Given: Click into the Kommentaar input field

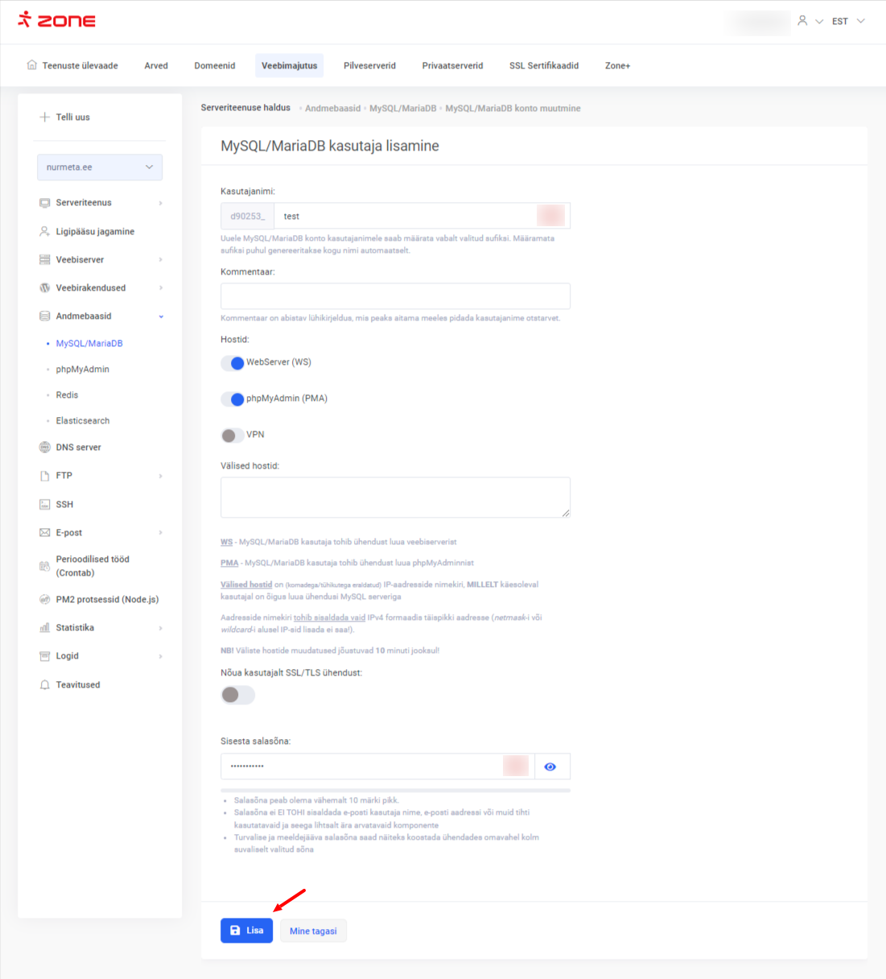Looking at the screenshot, I should [395, 296].
